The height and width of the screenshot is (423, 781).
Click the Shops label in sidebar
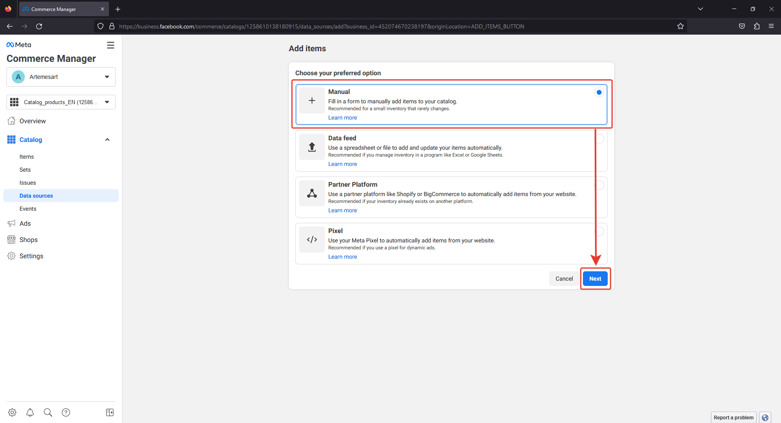(x=28, y=240)
